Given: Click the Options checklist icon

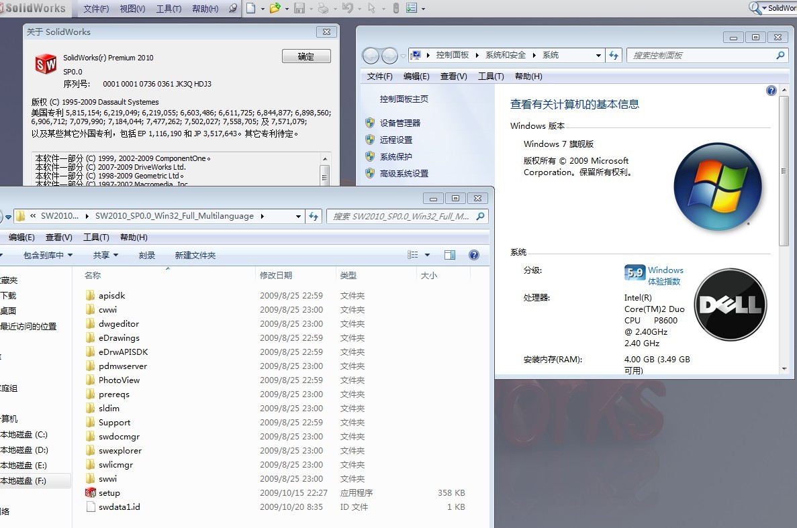Looking at the screenshot, I should click(x=412, y=8).
